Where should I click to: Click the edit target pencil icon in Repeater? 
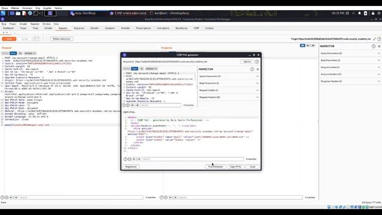tap(375, 39)
